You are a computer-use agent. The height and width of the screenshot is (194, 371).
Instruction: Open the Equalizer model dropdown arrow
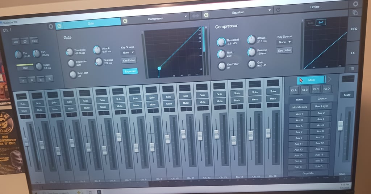[x=270, y=10]
